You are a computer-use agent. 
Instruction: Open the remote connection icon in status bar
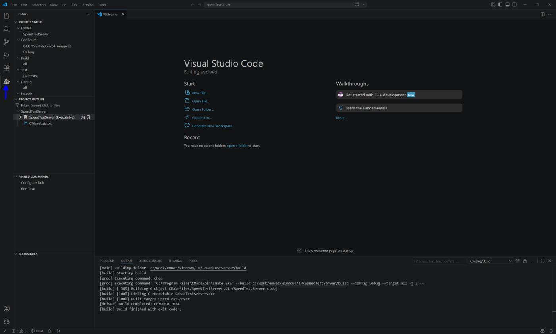click(4, 330)
